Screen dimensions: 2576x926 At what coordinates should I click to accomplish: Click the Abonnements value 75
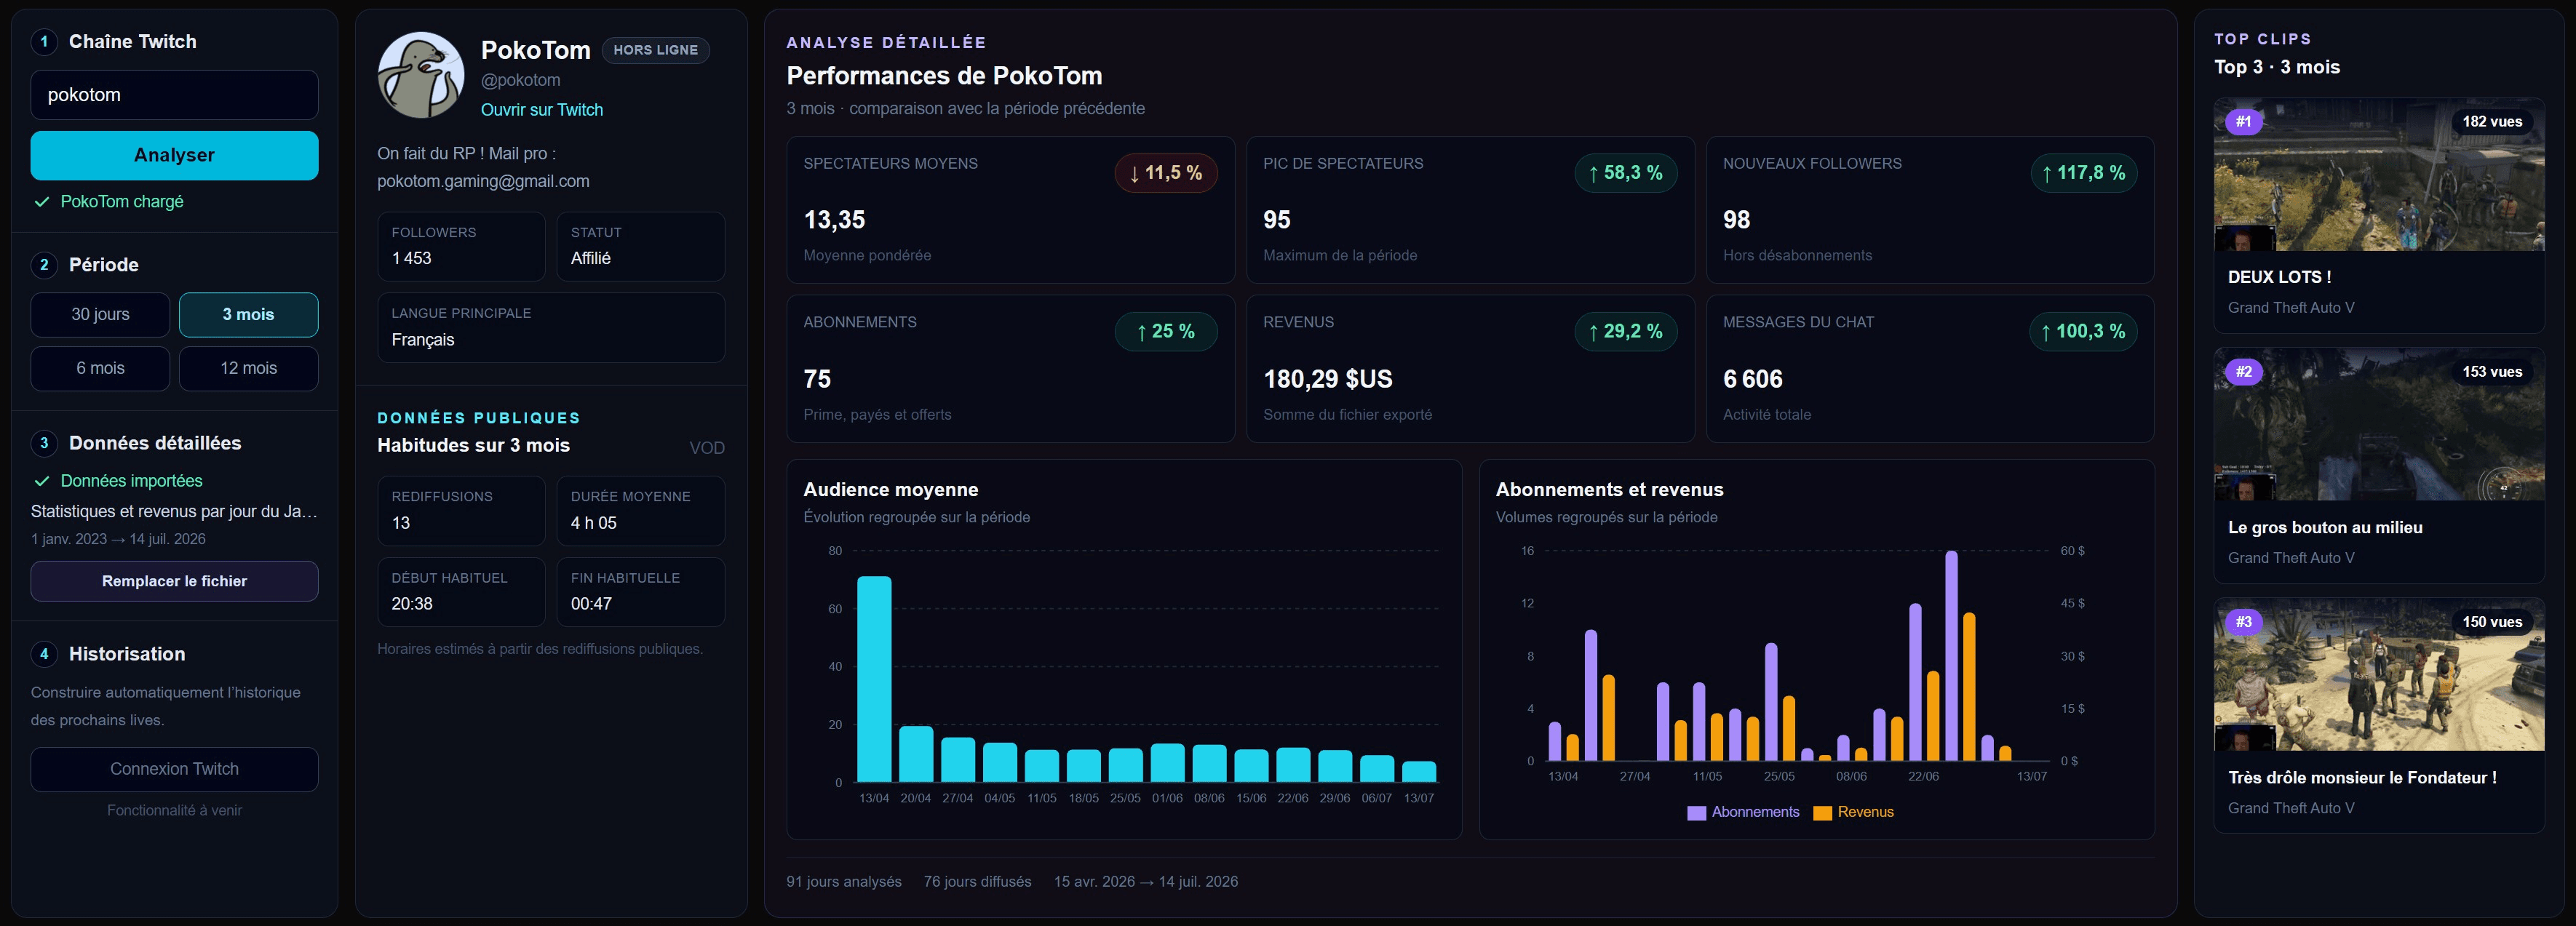817,379
